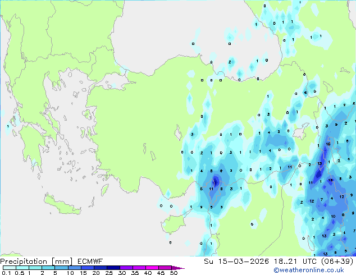Viewport: 356px width, 275px height.
Task: Select the legend swatch between 45 and 50
Action: point(165,268)
